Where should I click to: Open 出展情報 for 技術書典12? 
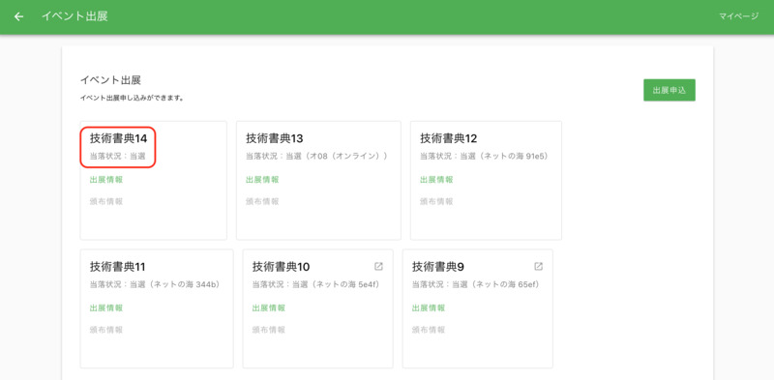(x=436, y=180)
